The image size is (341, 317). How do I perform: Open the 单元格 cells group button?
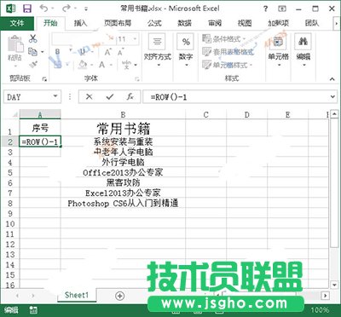pyautogui.click(x=278, y=50)
